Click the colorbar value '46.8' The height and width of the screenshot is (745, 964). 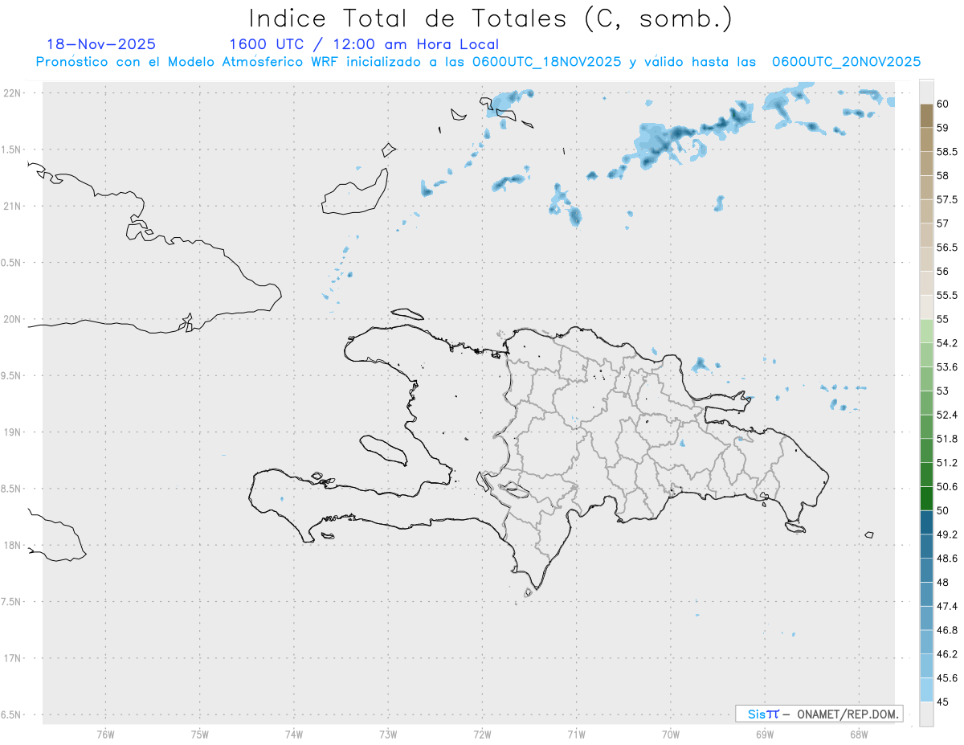pos(947,630)
